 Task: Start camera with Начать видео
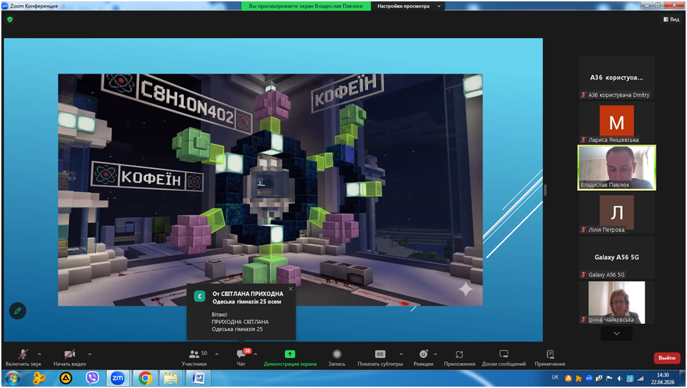[70, 356]
